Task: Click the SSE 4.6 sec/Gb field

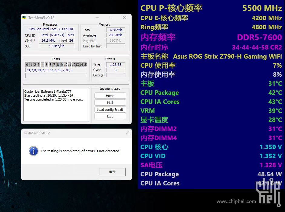Action: click(57, 46)
